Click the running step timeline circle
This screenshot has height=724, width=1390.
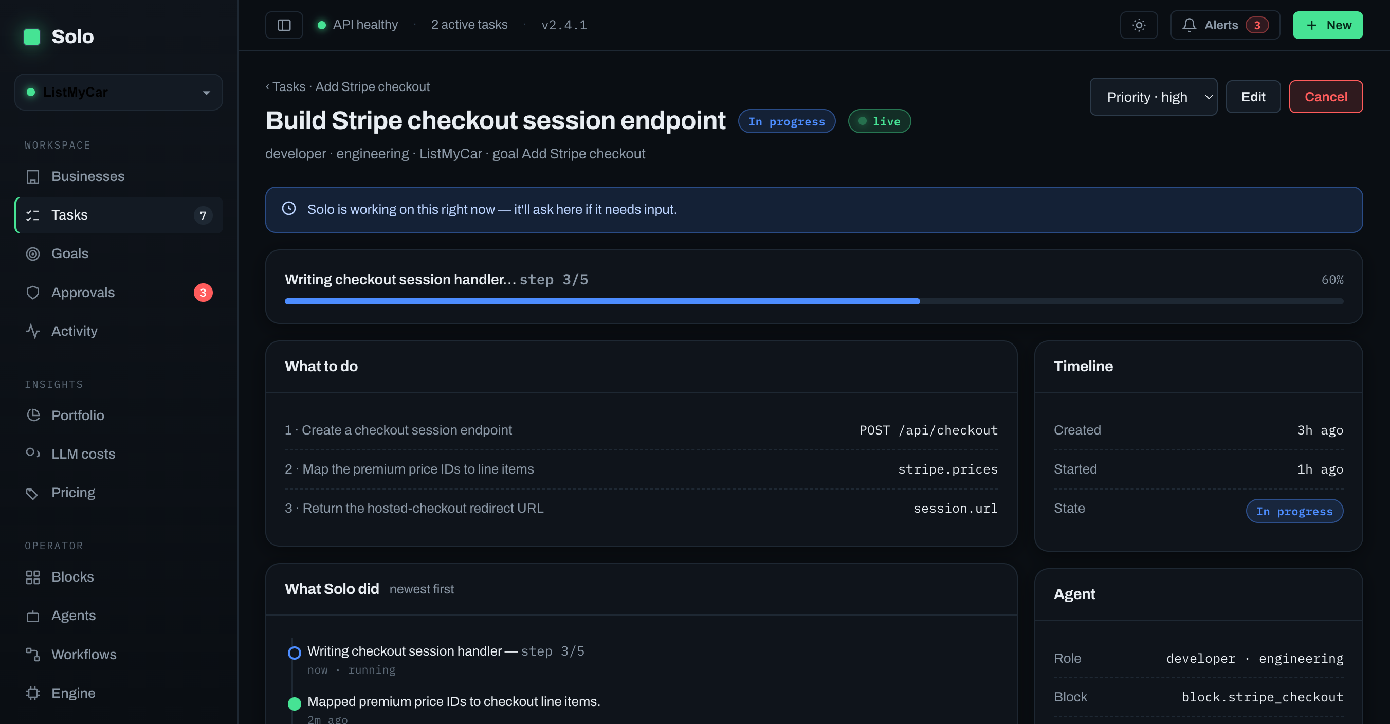pyautogui.click(x=294, y=653)
